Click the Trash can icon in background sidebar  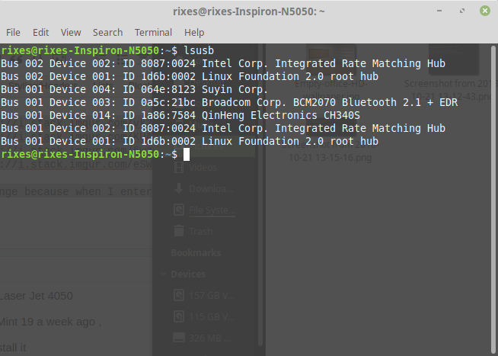tap(179, 231)
